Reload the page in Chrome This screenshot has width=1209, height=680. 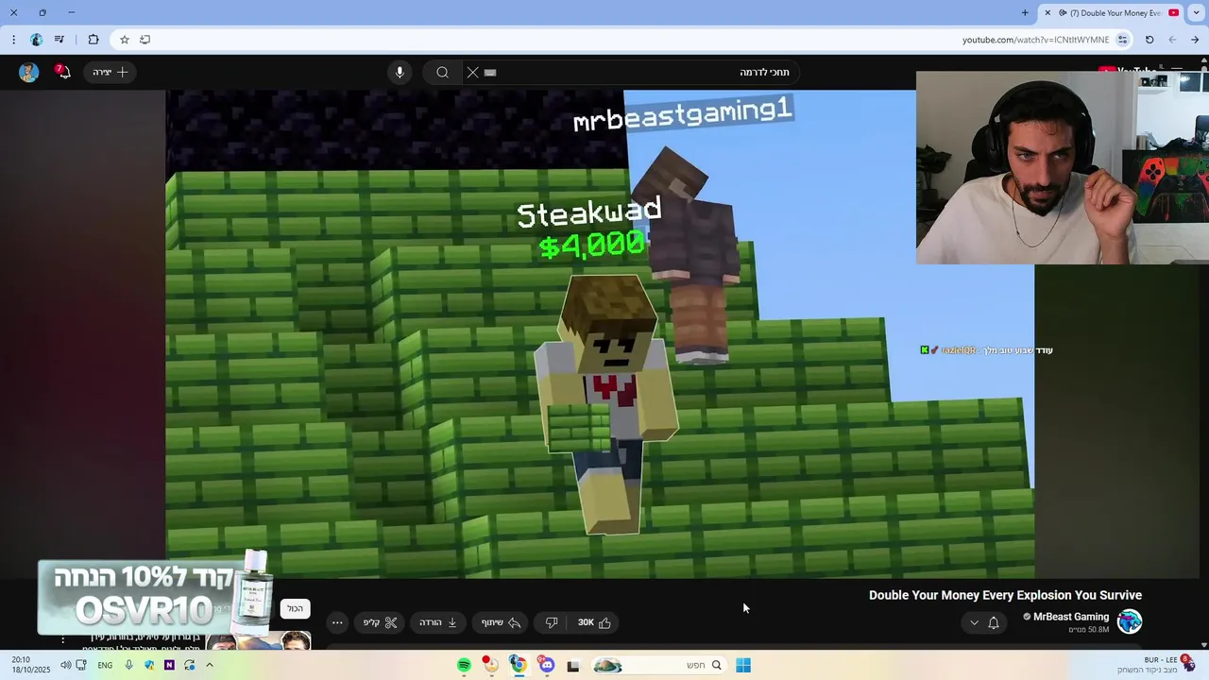(x=1149, y=40)
